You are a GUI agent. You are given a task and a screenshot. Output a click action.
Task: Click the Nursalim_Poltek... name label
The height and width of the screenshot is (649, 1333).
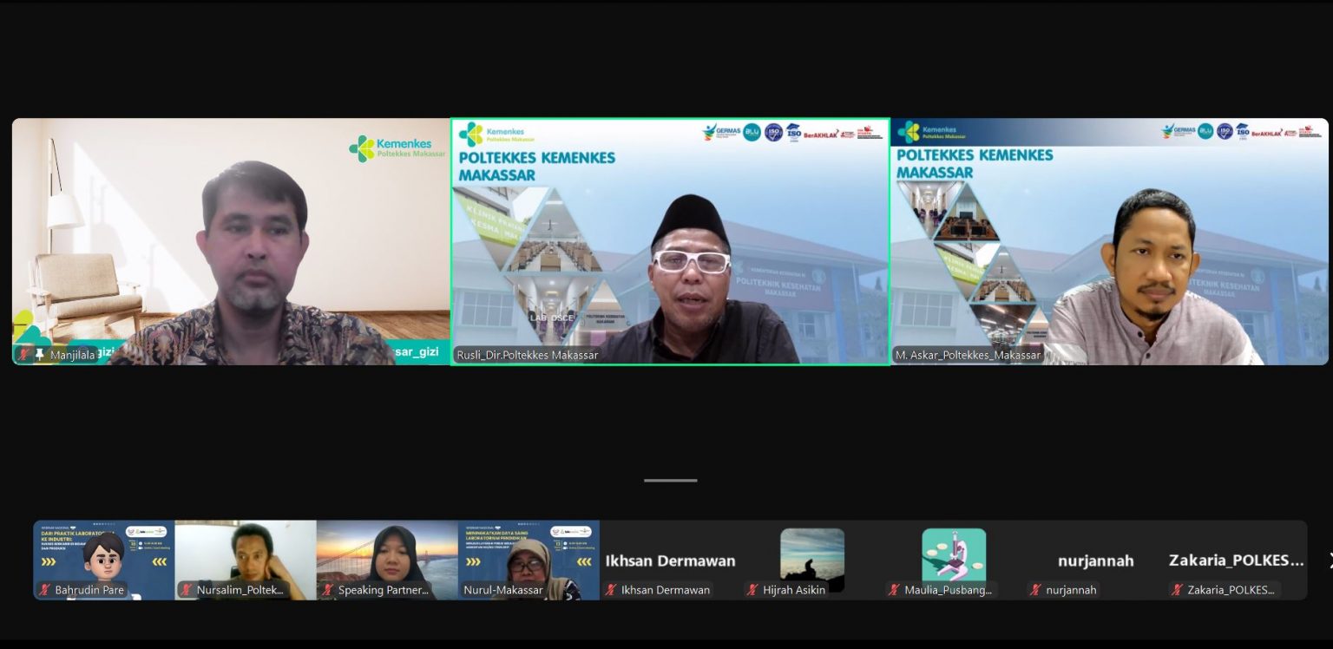[x=240, y=590]
